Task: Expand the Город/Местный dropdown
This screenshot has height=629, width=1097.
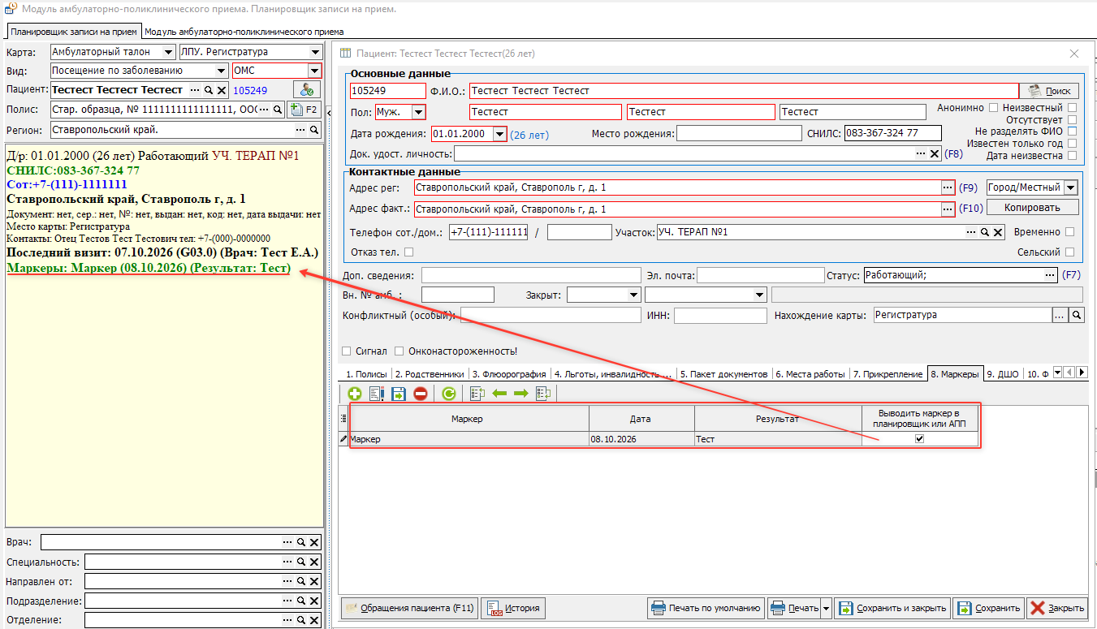Action: 1071,187
